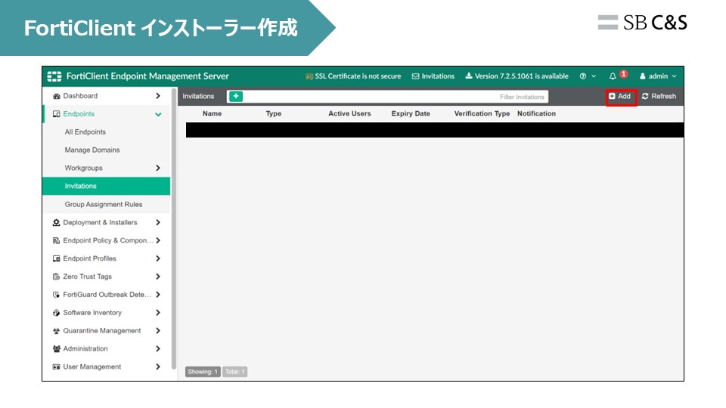Expand FortiGuard Outbreak Detection chevron

coord(158,295)
